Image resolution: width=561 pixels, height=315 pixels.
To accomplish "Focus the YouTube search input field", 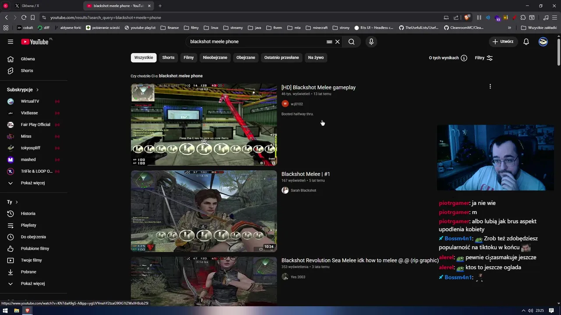I will [x=256, y=42].
